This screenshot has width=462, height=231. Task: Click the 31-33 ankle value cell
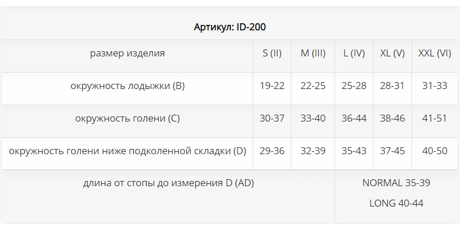435,86
